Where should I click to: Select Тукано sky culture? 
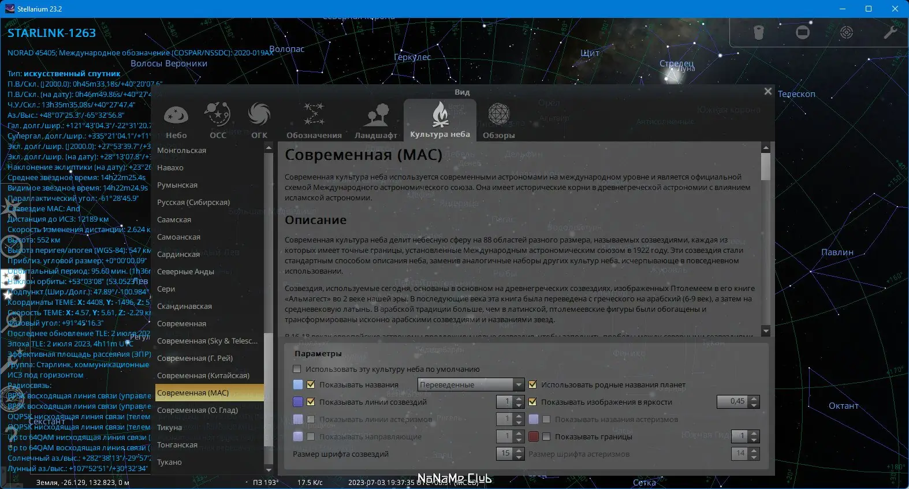(x=210, y=462)
